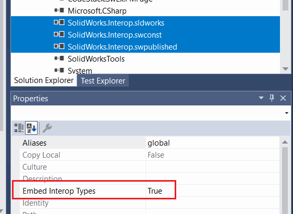Viewport: 293px width, 214px height.
Task: Open Property Pages wrench icon
Action: pyautogui.click(x=47, y=128)
